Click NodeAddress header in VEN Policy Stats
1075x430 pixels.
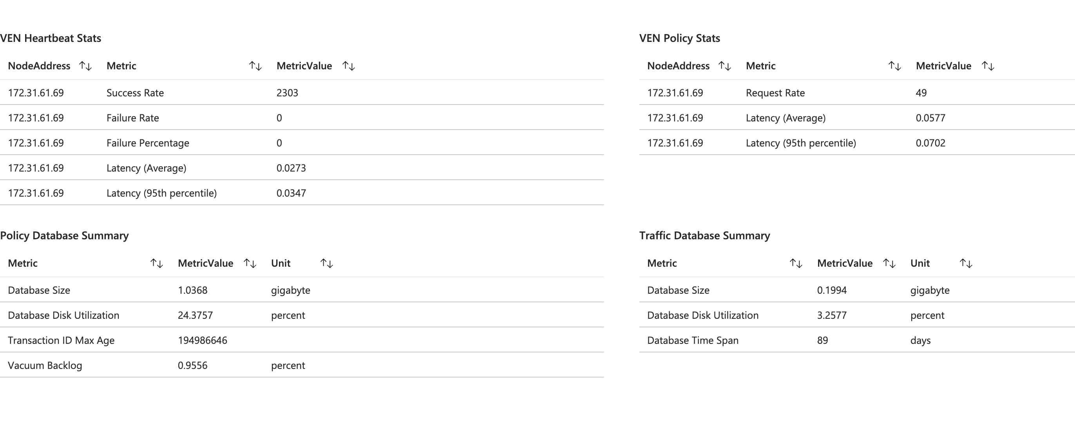pyautogui.click(x=678, y=66)
